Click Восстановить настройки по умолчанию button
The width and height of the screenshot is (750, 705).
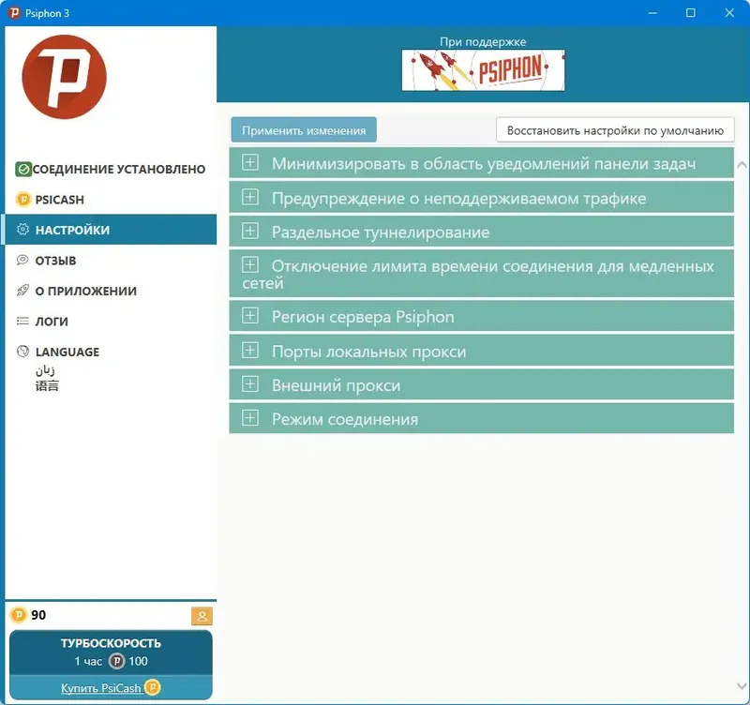click(x=615, y=130)
